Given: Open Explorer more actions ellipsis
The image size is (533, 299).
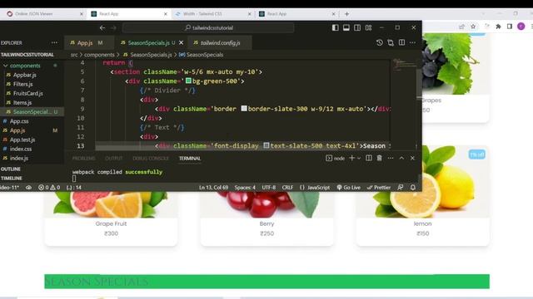Looking at the screenshot, I should 54,42.
